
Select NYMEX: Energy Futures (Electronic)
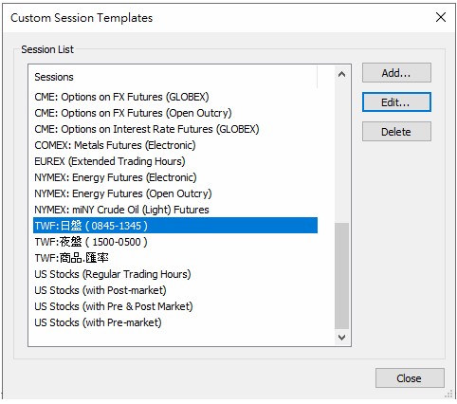(175, 177)
